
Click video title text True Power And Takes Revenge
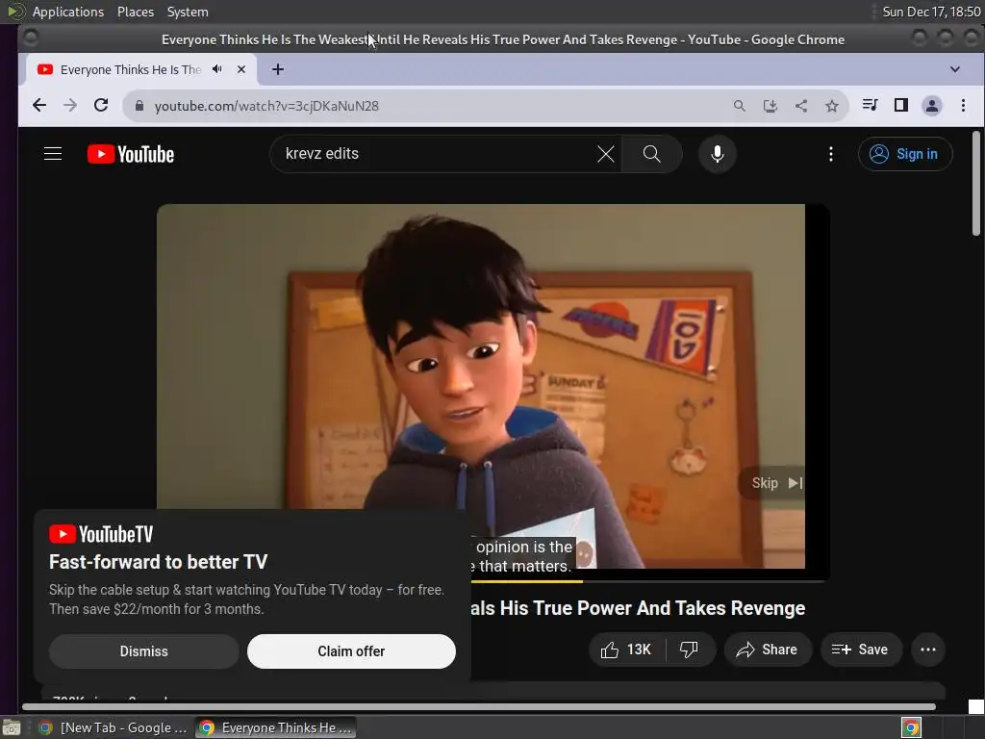[671, 608]
